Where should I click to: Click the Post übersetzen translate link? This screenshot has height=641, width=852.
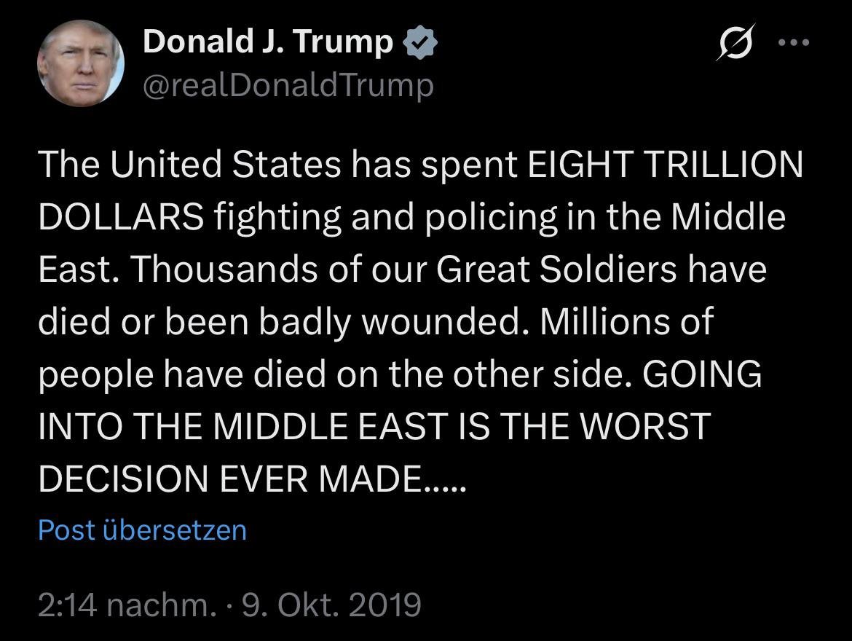pyautogui.click(x=142, y=530)
